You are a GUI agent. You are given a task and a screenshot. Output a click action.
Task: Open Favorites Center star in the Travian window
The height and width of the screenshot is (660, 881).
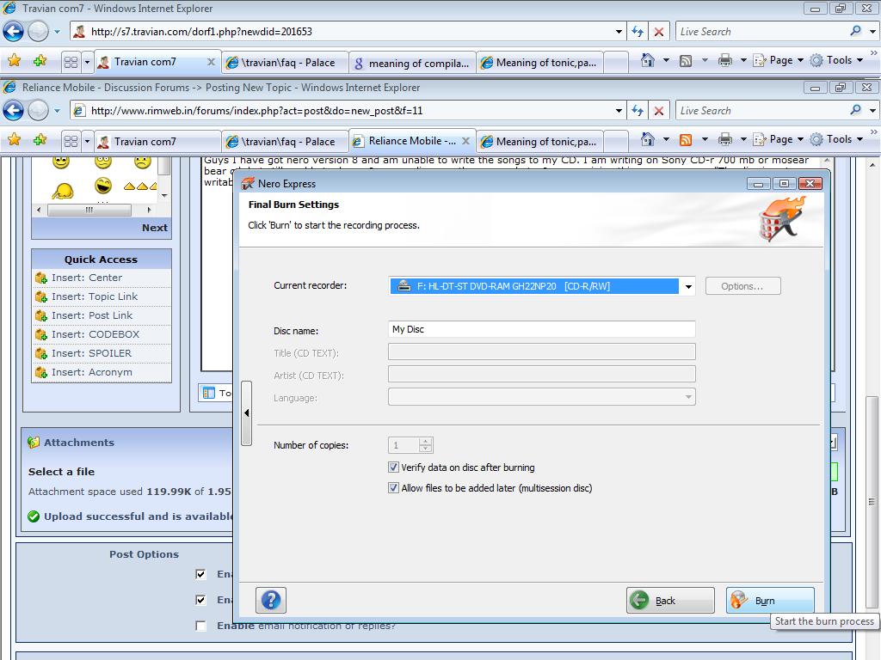[x=14, y=61]
